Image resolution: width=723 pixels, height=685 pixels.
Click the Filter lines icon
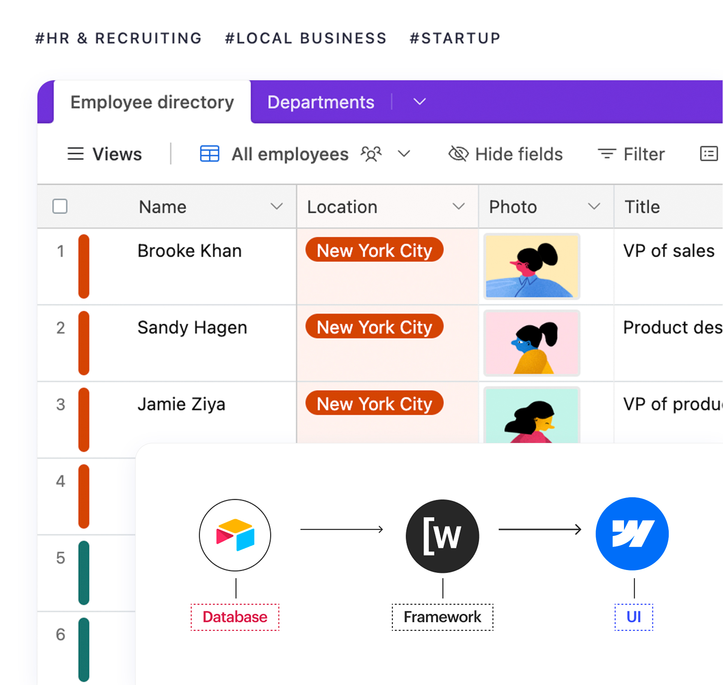(607, 154)
